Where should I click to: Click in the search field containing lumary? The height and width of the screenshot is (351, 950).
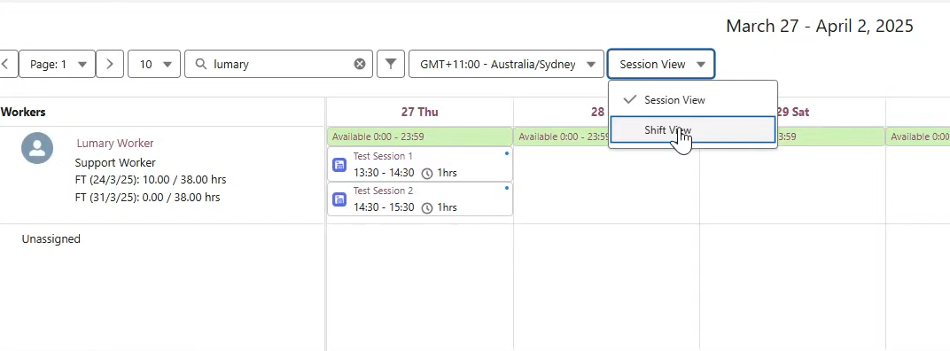tap(278, 64)
